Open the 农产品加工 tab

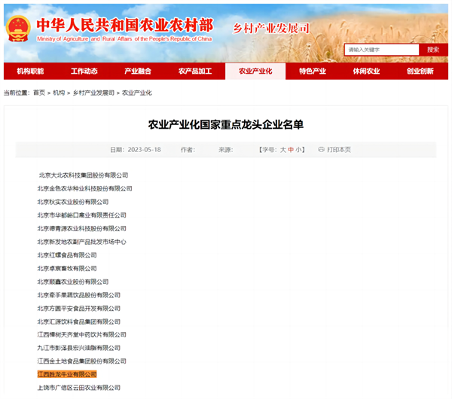point(195,72)
